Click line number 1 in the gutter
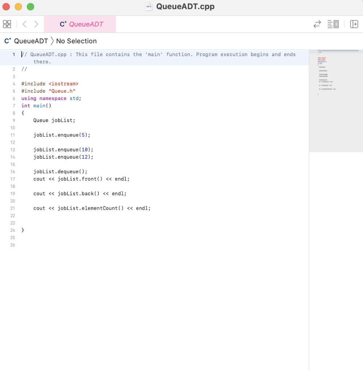Viewport: 363px width, 371px height. pos(14,54)
